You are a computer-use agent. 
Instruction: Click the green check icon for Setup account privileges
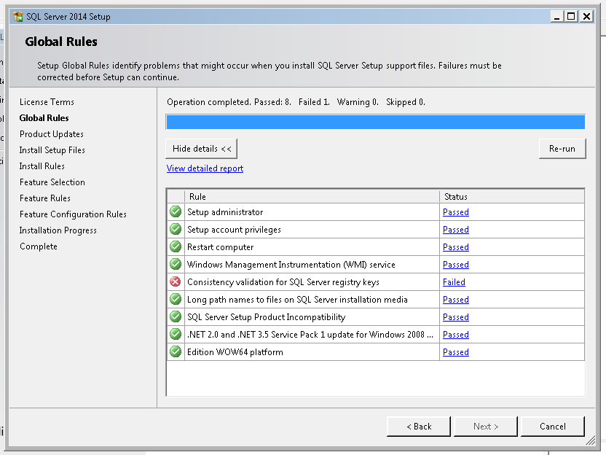(x=176, y=229)
